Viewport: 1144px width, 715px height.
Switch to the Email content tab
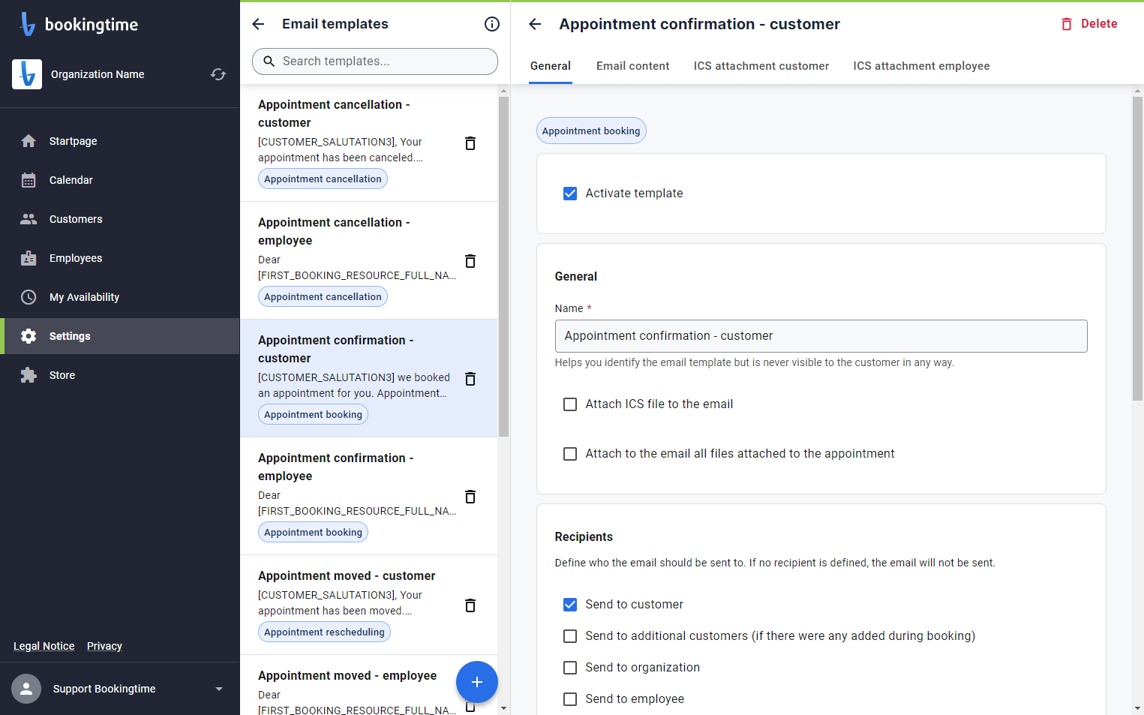tap(632, 66)
